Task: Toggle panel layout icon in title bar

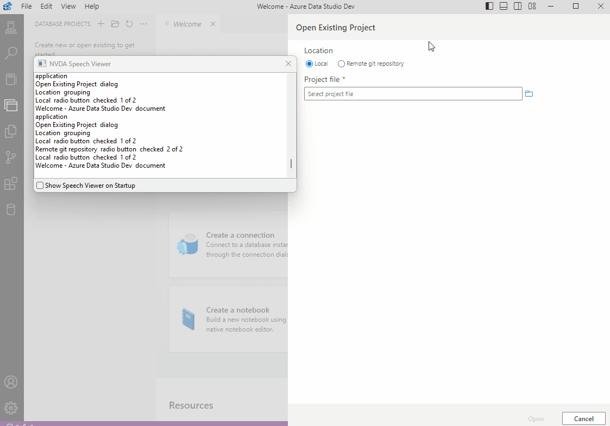Action: [x=504, y=6]
